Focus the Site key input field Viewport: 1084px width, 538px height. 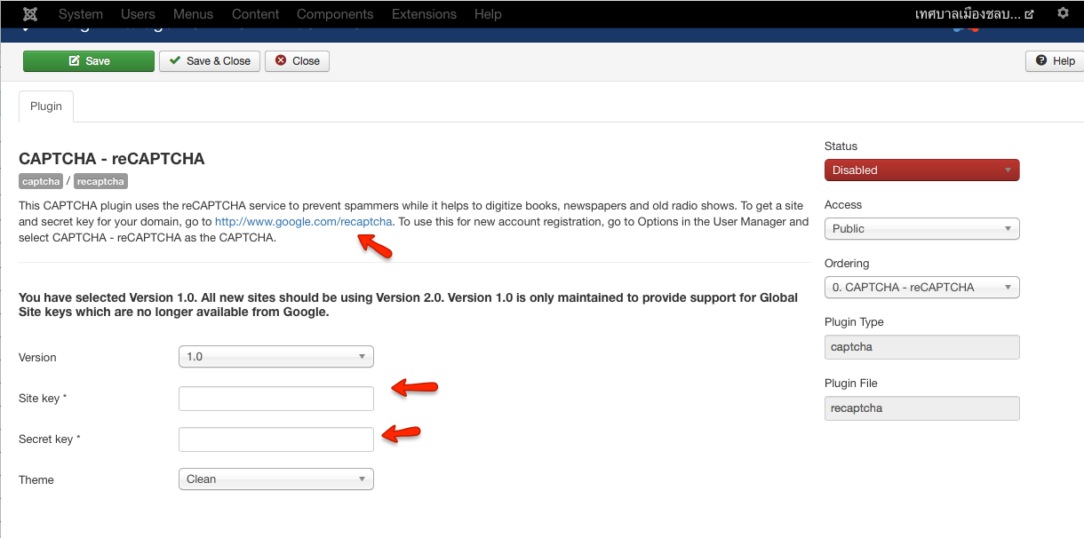tap(275, 399)
